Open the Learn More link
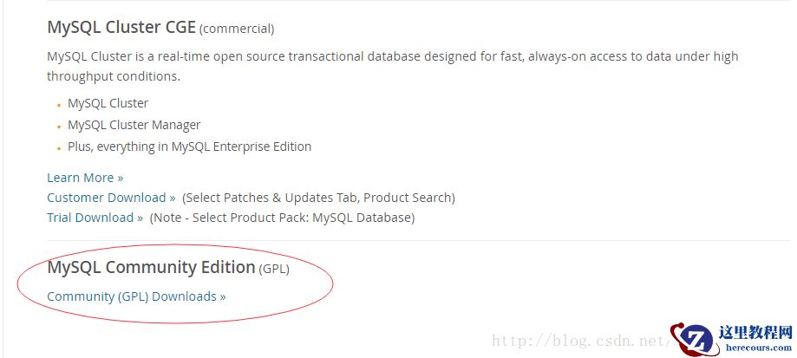The height and width of the screenshot is (358, 797). point(85,178)
